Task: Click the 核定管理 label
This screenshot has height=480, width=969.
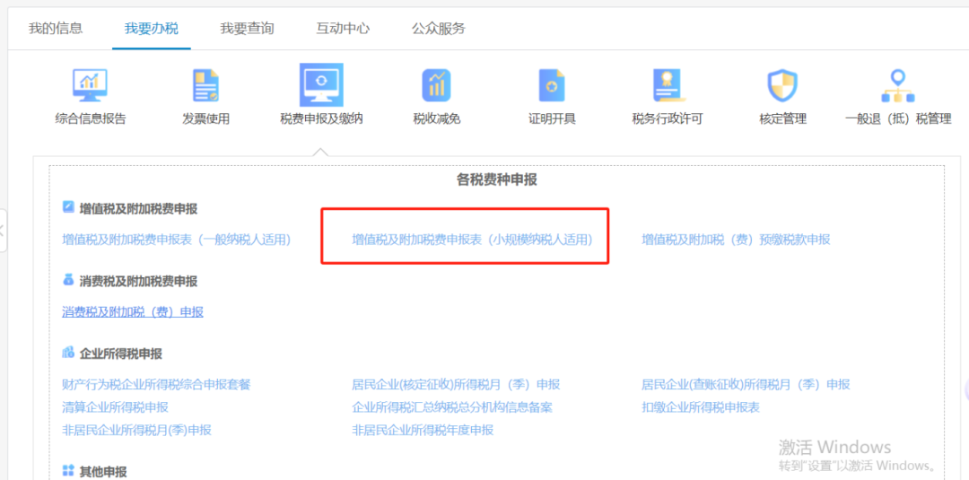Action: (782, 119)
